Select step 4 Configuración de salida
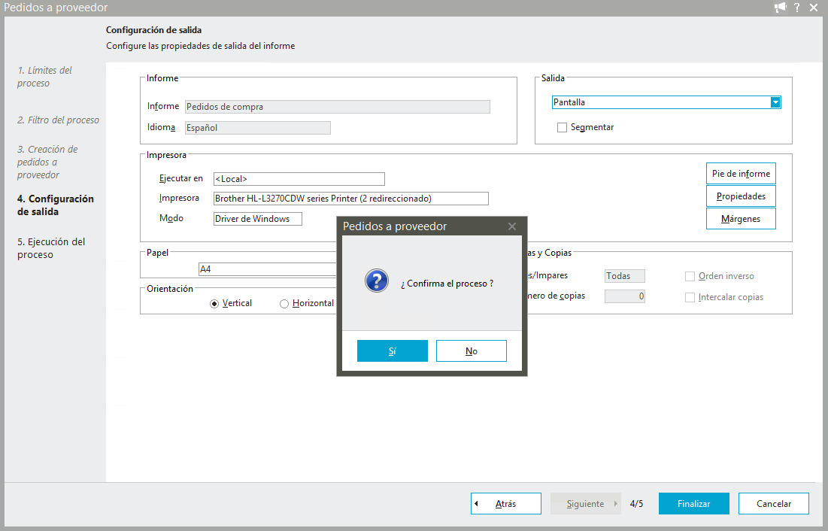The height and width of the screenshot is (531, 828). pos(56,205)
